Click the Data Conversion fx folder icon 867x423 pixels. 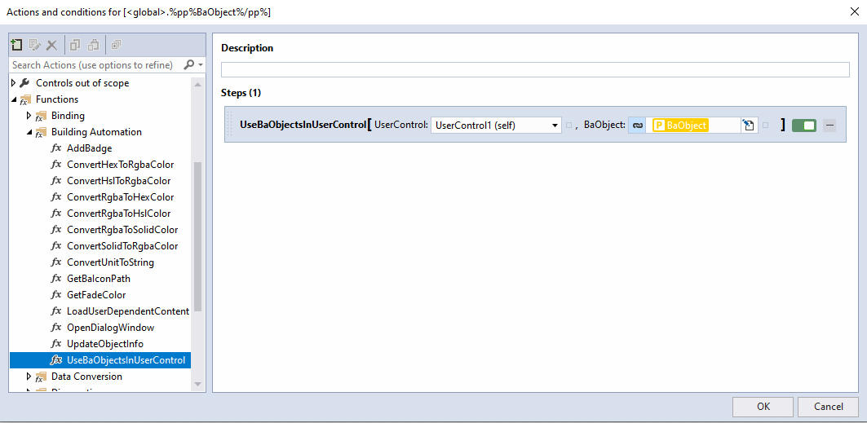point(40,377)
